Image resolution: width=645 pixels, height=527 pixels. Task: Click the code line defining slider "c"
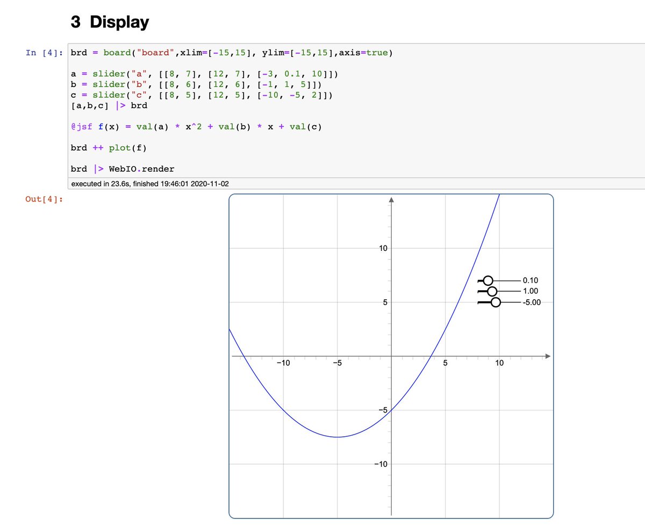pyautogui.click(x=202, y=96)
